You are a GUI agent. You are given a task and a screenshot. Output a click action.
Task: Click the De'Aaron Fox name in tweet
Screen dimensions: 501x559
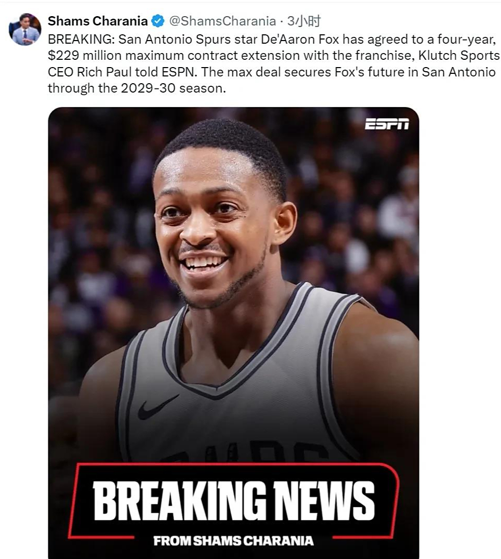[300, 39]
